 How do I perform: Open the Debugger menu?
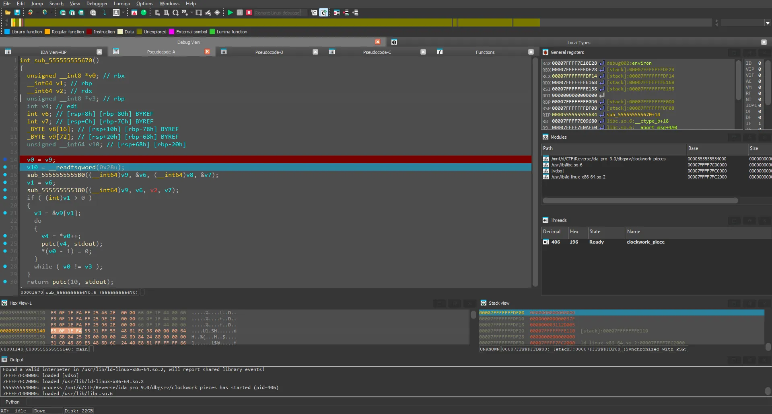click(x=97, y=4)
